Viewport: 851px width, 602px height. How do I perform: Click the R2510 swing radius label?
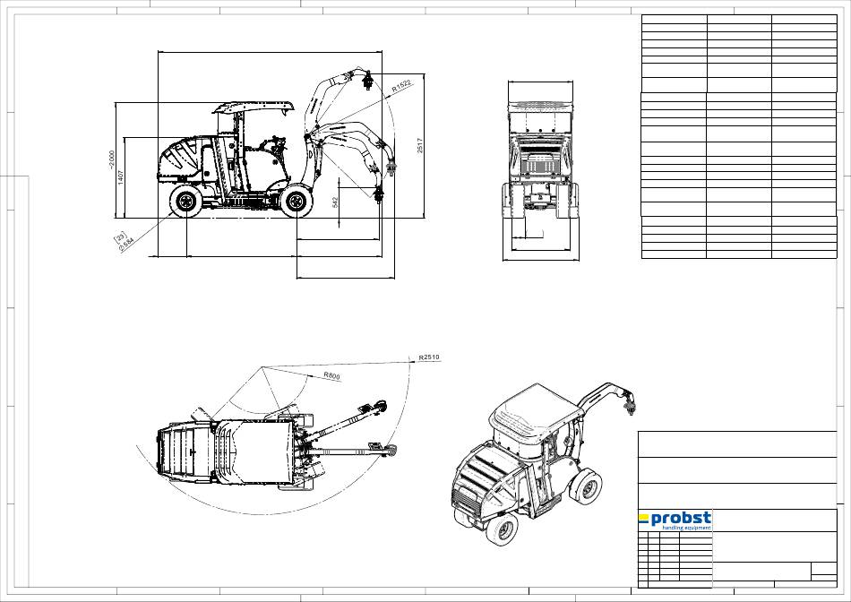(429, 357)
